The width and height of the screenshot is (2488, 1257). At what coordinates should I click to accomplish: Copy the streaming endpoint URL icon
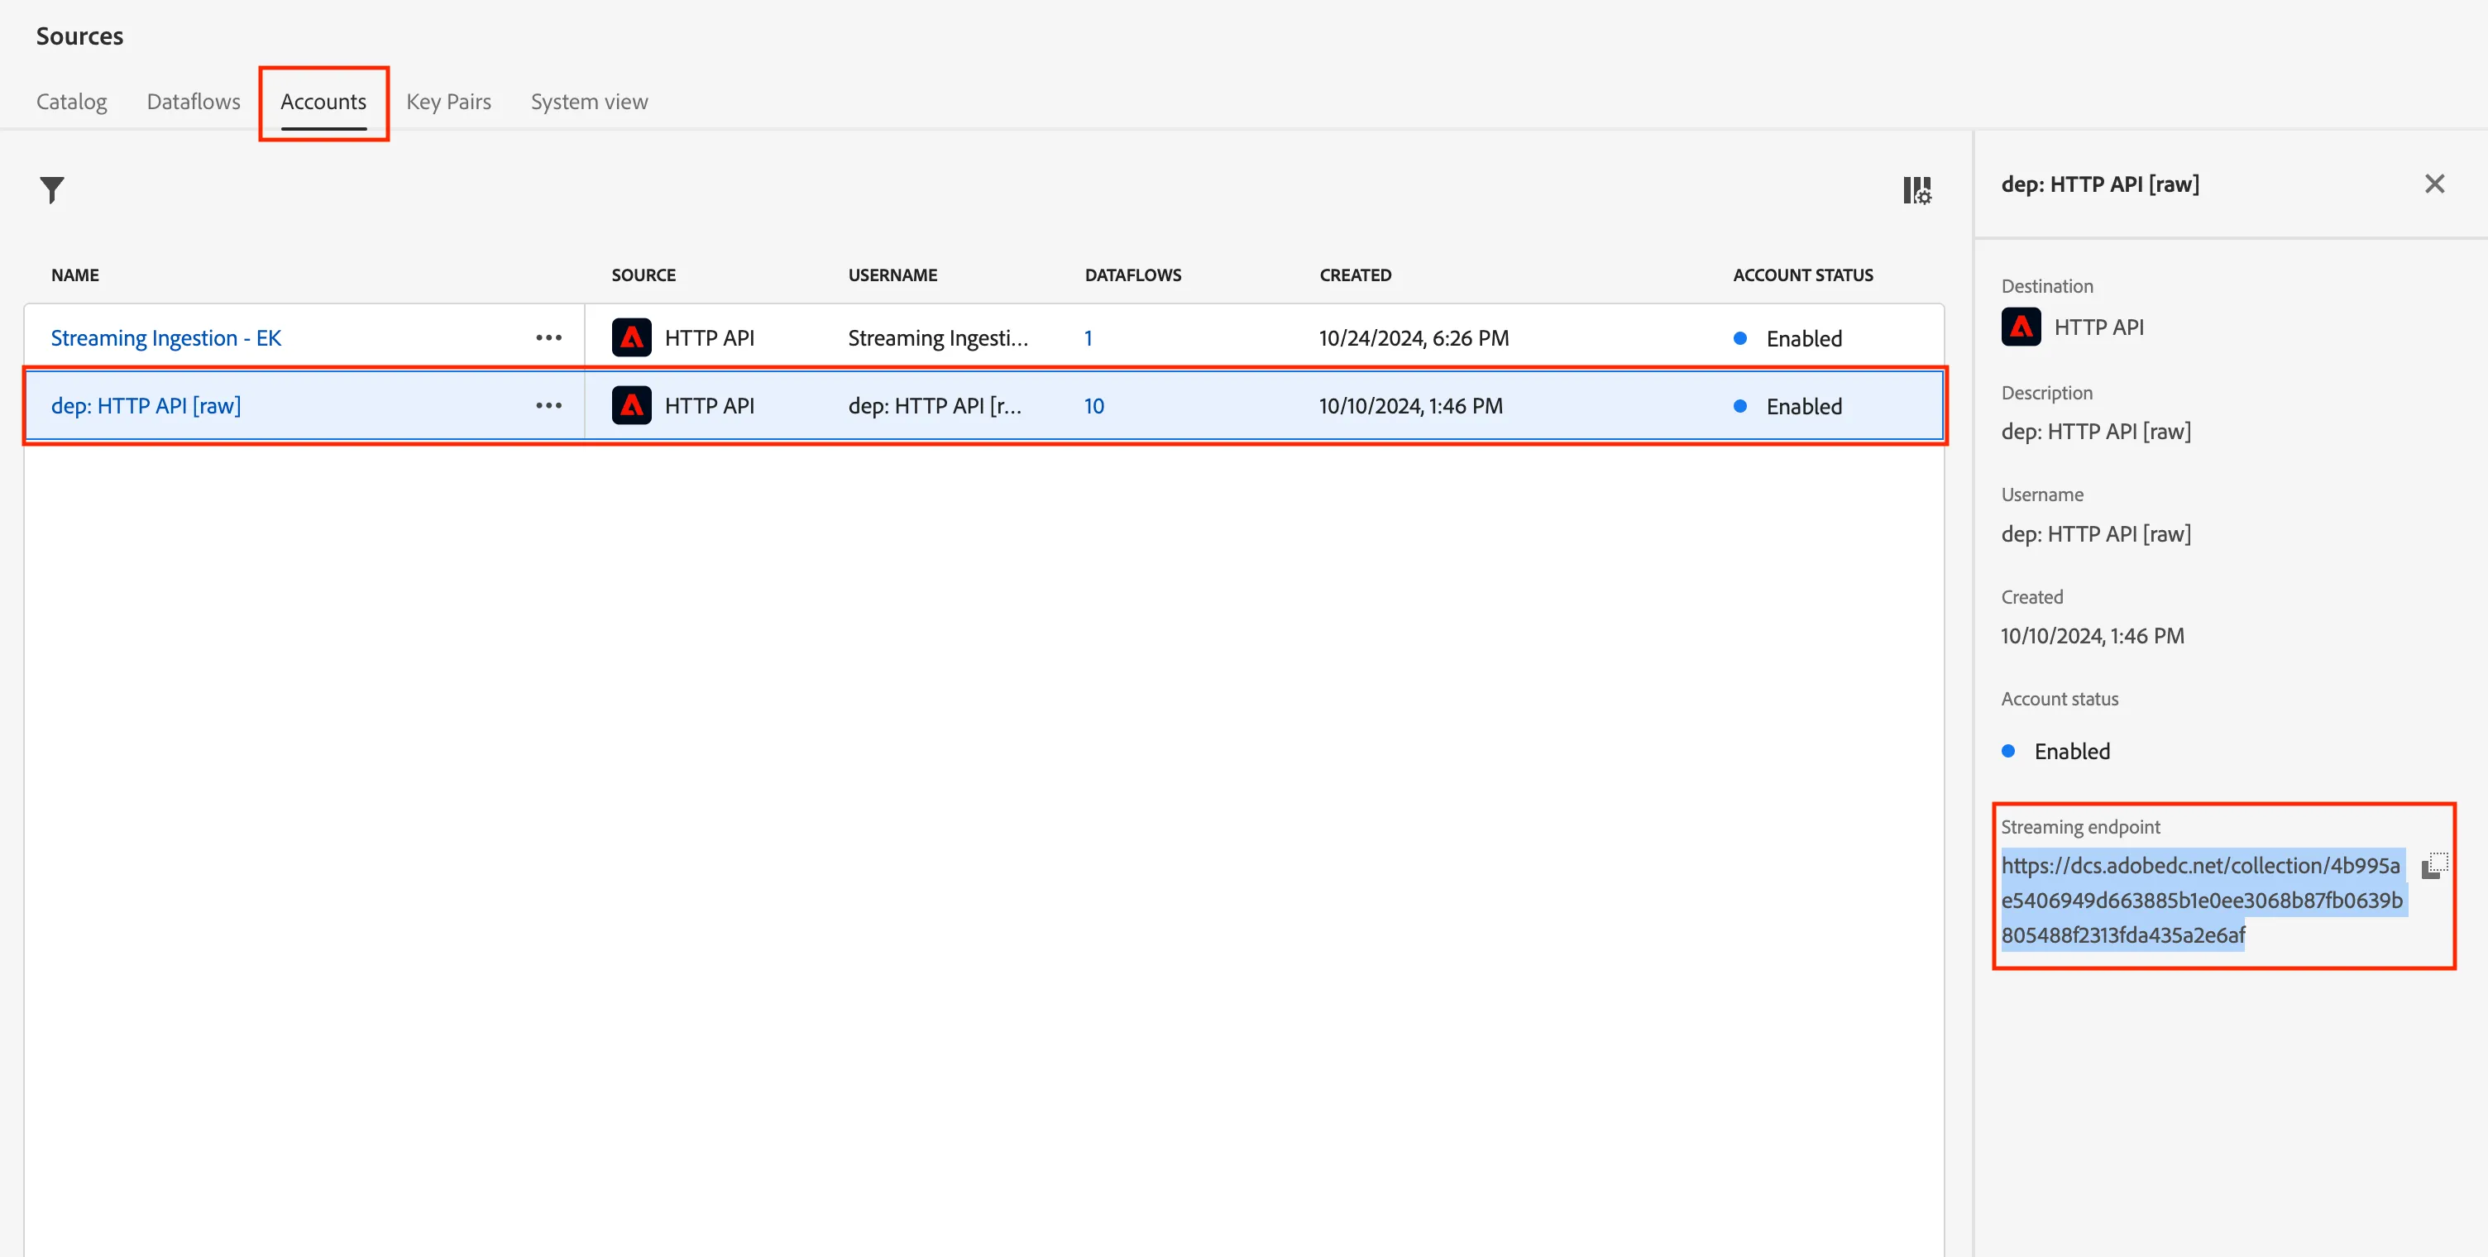click(x=2434, y=866)
